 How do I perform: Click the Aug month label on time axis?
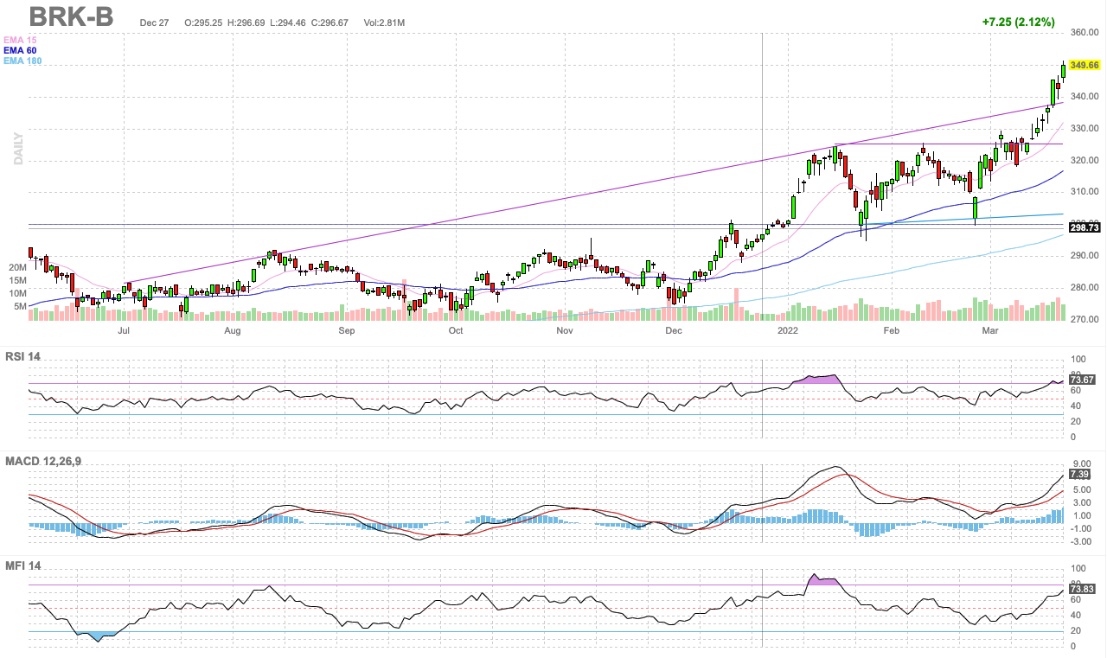233,330
